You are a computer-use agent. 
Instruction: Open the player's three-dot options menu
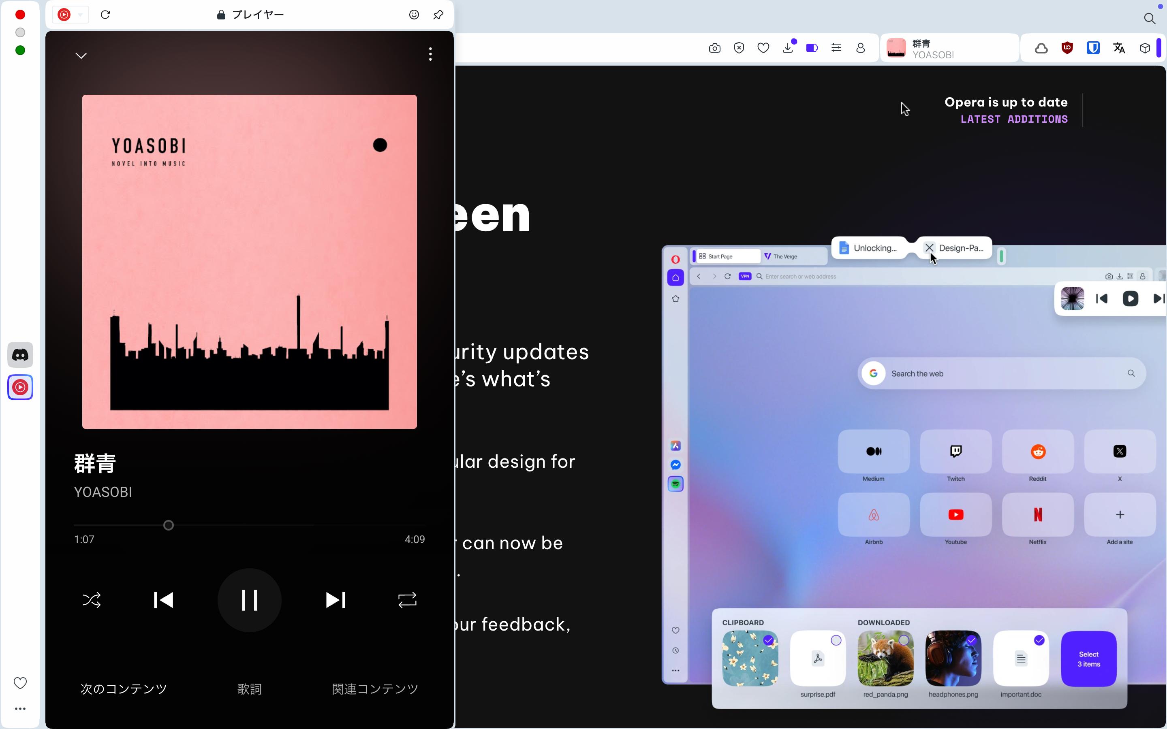click(430, 54)
